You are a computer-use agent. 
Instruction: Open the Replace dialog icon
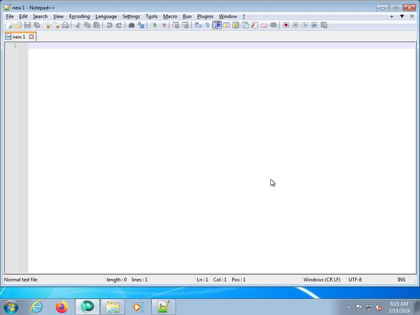pos(141,25)
